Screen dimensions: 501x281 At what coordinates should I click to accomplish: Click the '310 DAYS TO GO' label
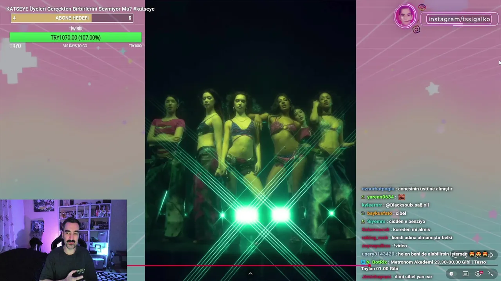pyautogui.click(x=75, y=46)
